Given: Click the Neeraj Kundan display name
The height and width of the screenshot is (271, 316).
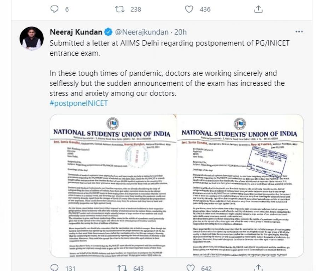Looking at the screenshot, I should coord(76,32).
